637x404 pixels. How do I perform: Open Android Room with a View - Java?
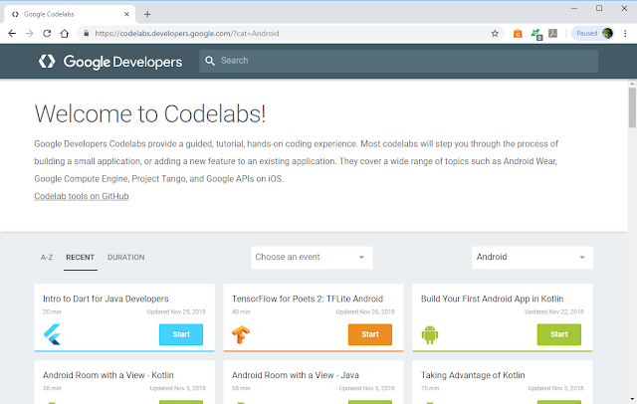point(296,375)
